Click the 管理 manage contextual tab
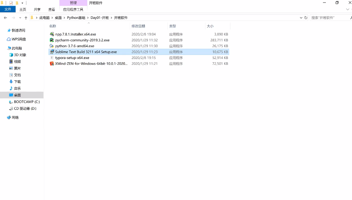This screenshot has width=352, height=200. tap(73, 3)
